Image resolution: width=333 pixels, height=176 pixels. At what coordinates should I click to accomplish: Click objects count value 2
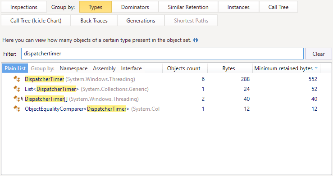click(x=203, y=99)
